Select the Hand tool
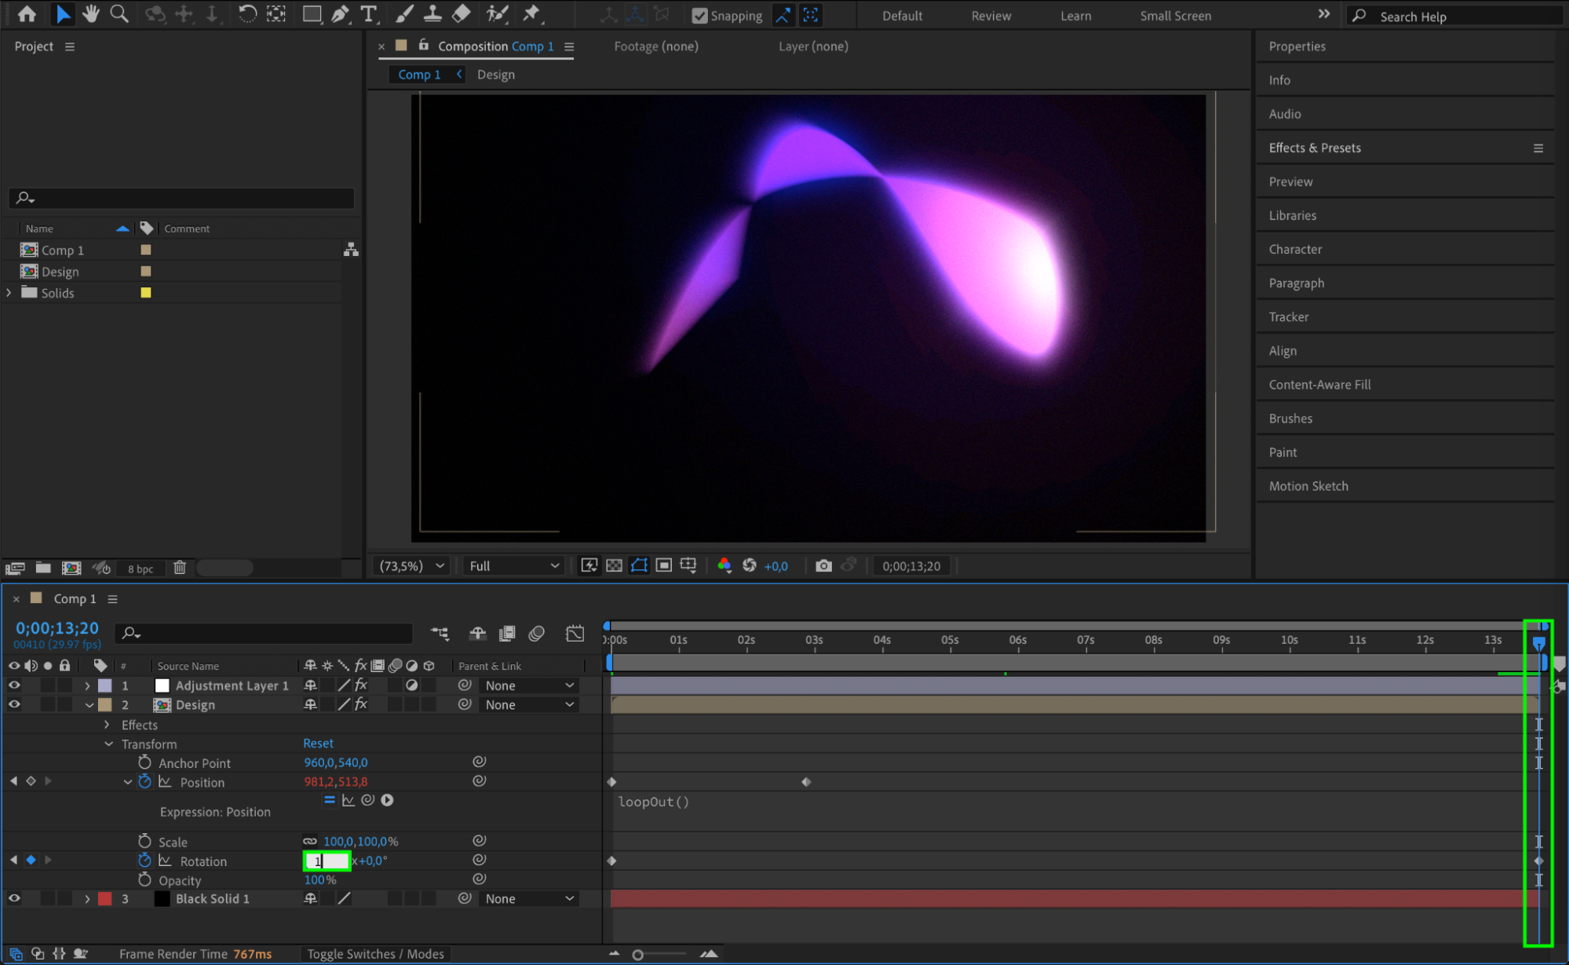 coord(91,14)
